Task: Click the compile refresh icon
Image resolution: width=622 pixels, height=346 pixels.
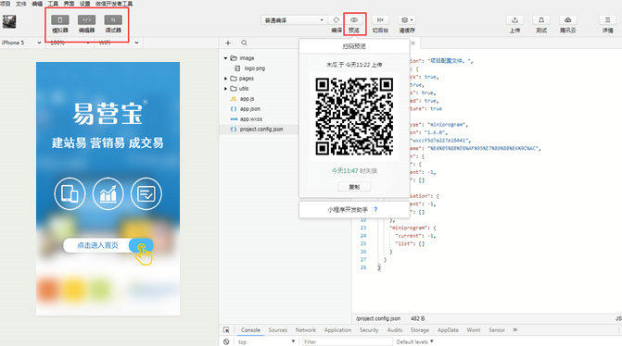Action: (336, 19)
